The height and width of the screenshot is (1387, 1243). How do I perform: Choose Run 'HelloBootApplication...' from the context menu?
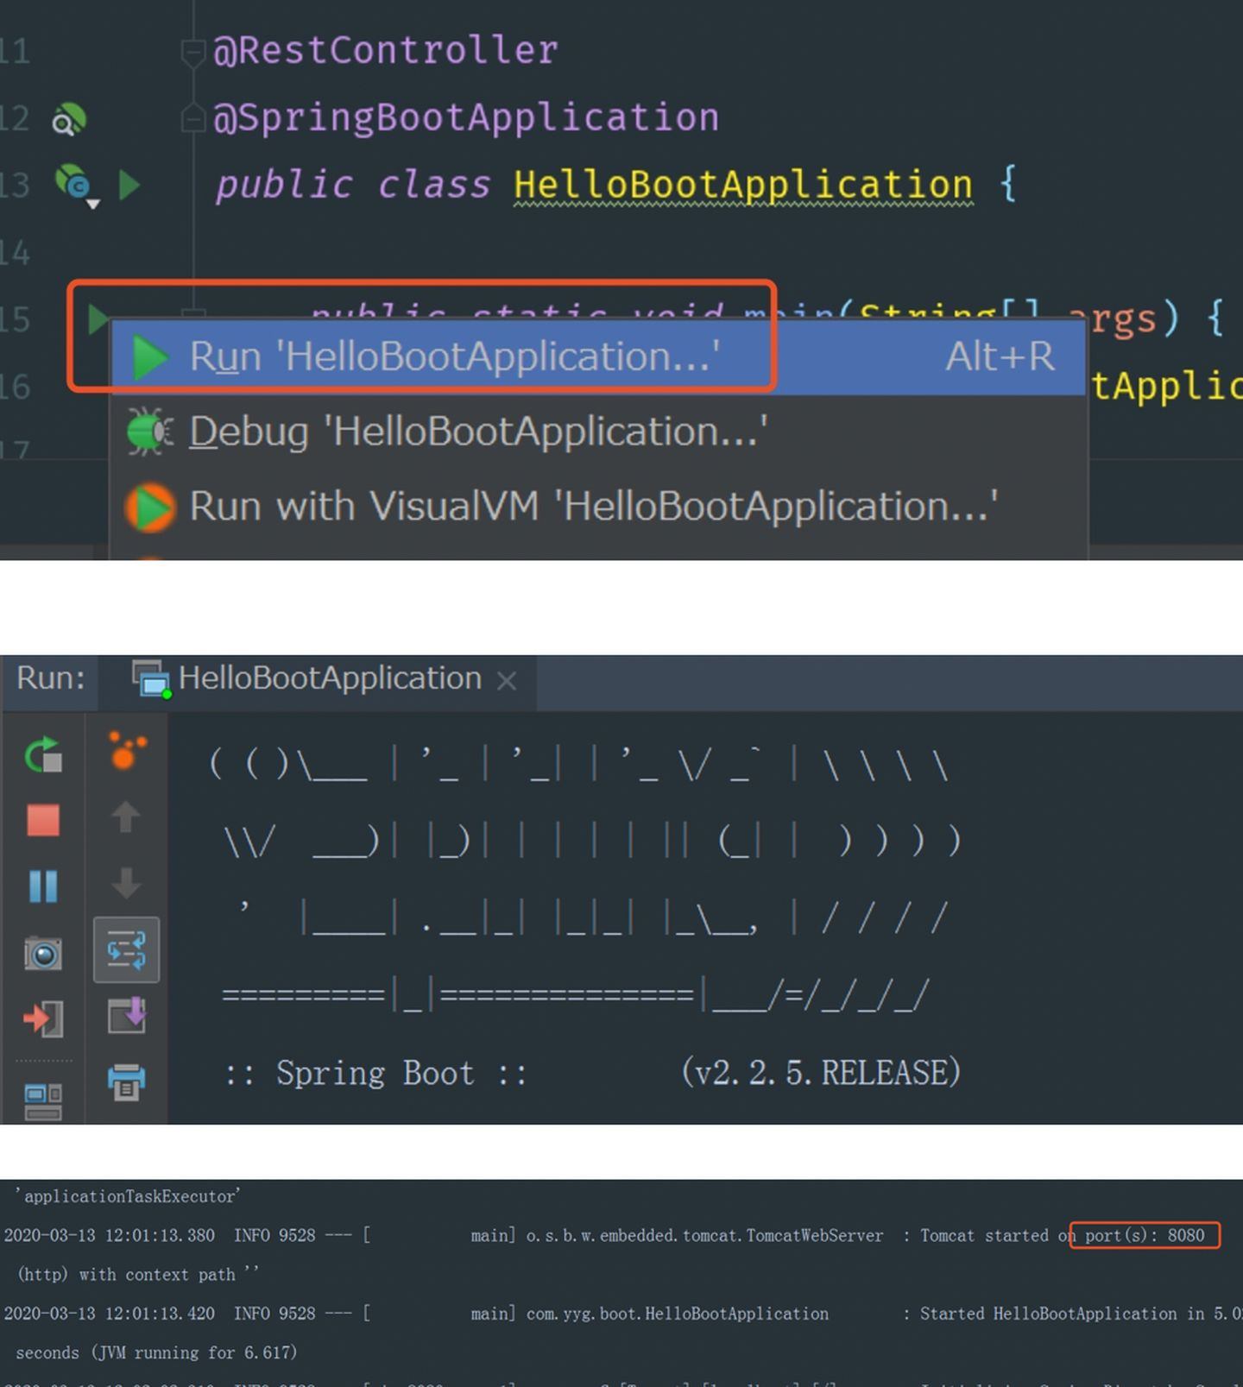coord(597,356)
